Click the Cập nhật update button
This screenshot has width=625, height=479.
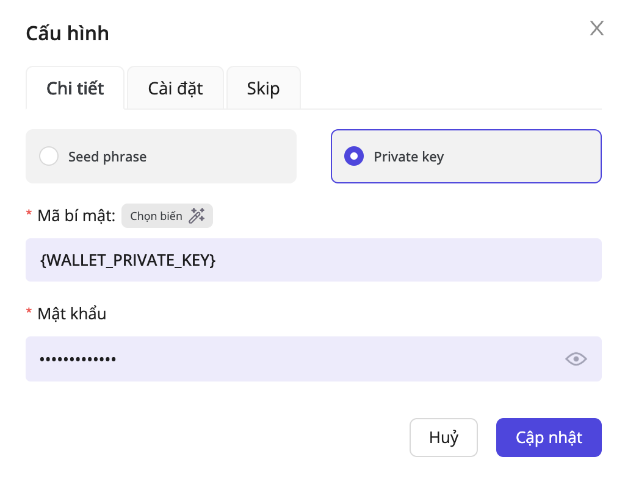click(x=549, y=438)
